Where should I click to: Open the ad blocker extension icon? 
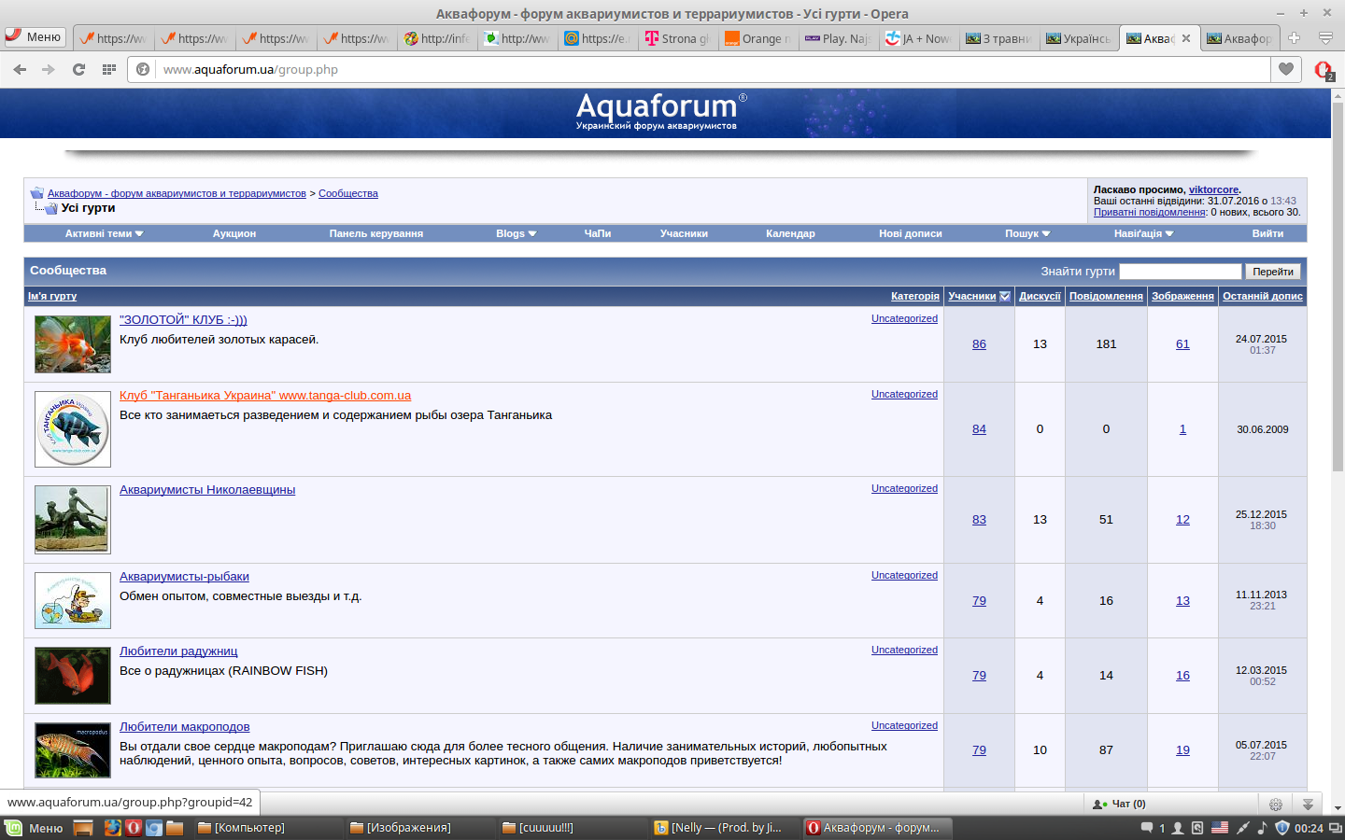point(1323,69)
